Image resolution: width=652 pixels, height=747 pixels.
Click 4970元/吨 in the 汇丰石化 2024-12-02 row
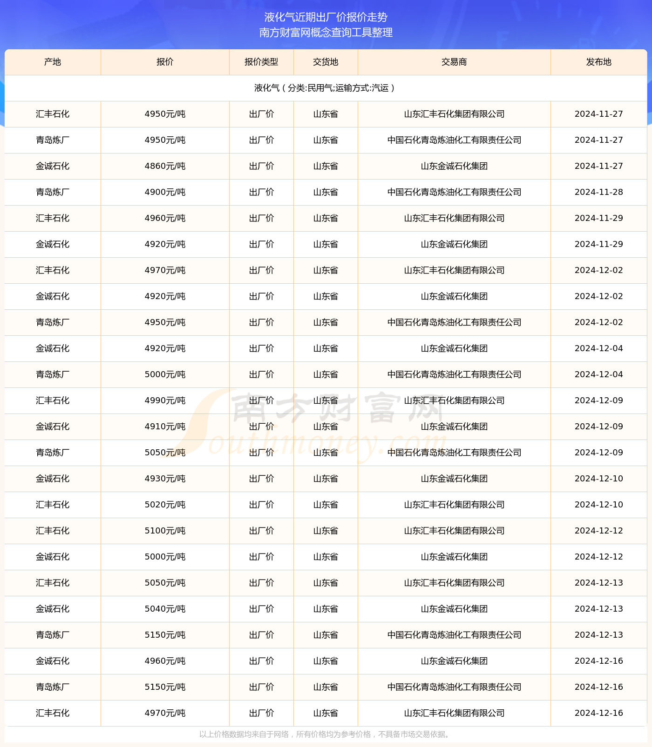pos(165,270)
